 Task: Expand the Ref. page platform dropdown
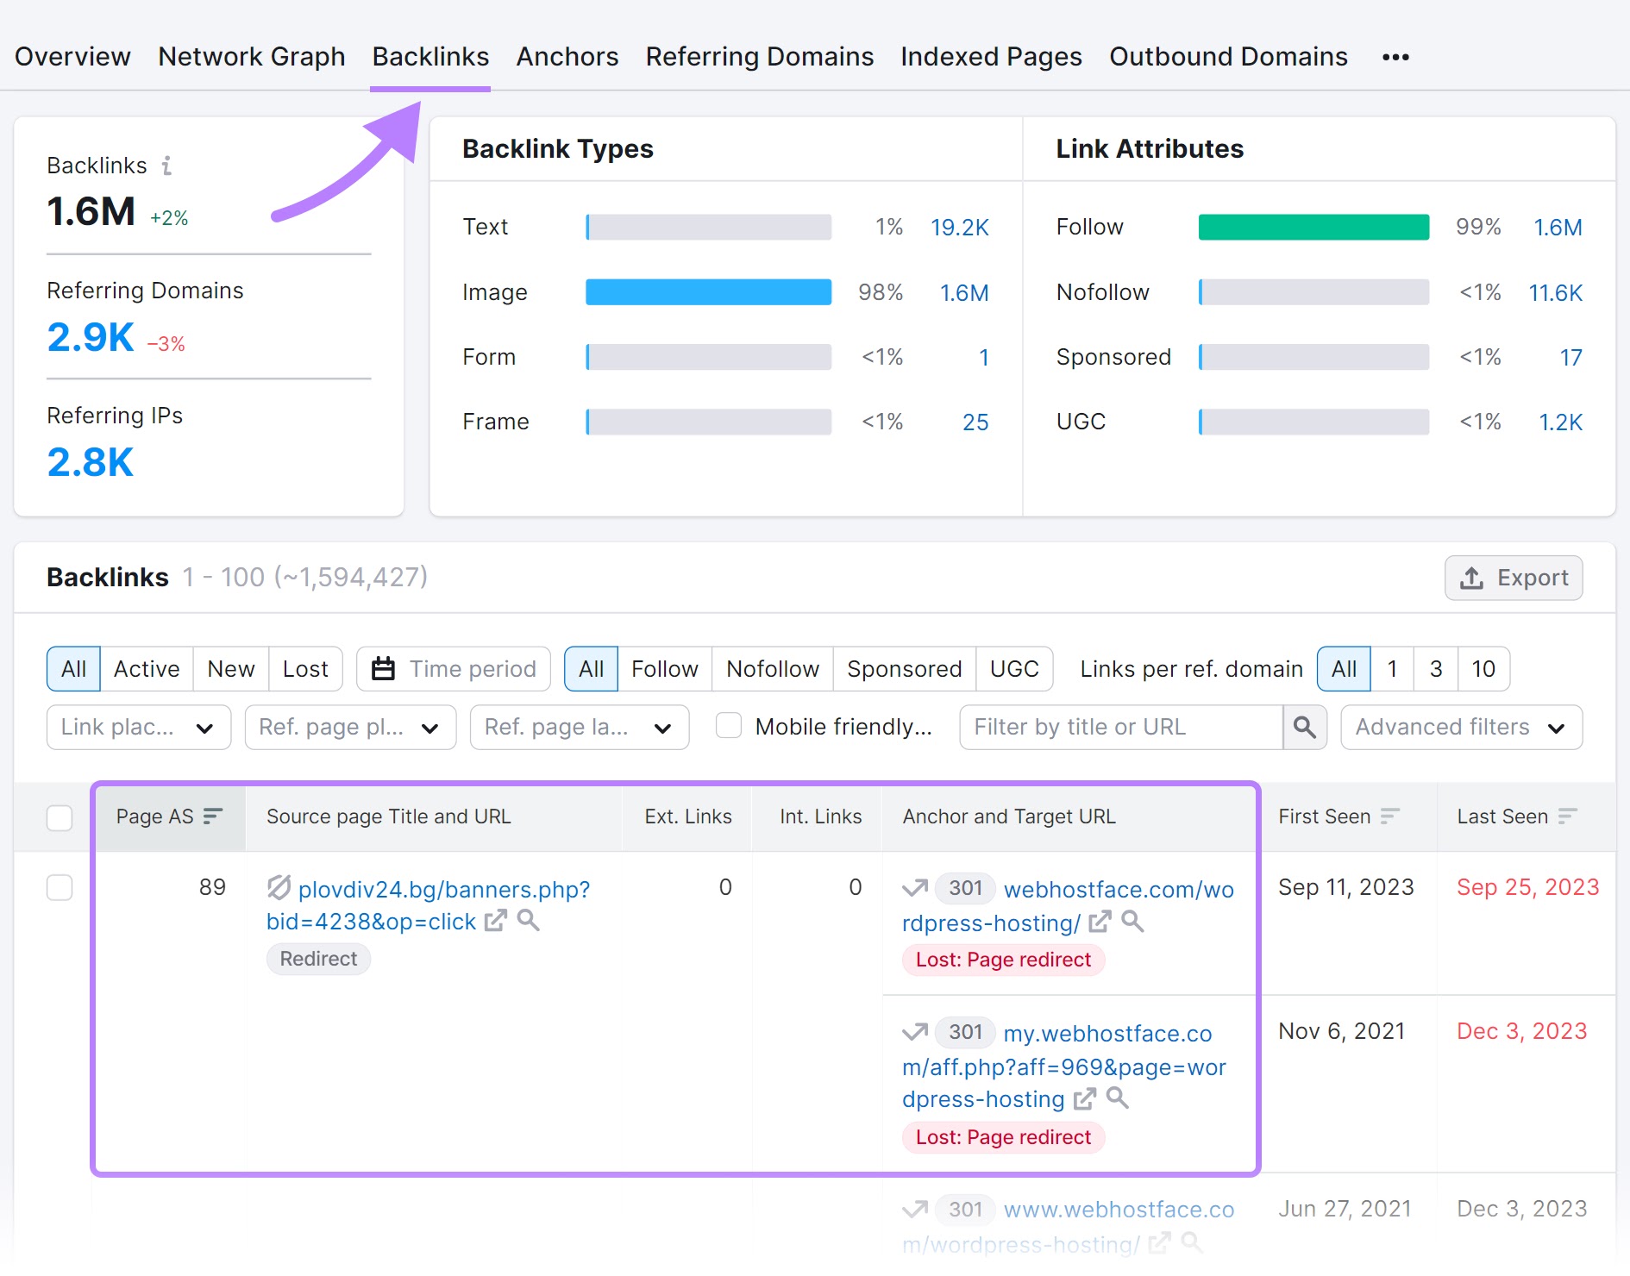pyautogui.click(x=349, y=727)
